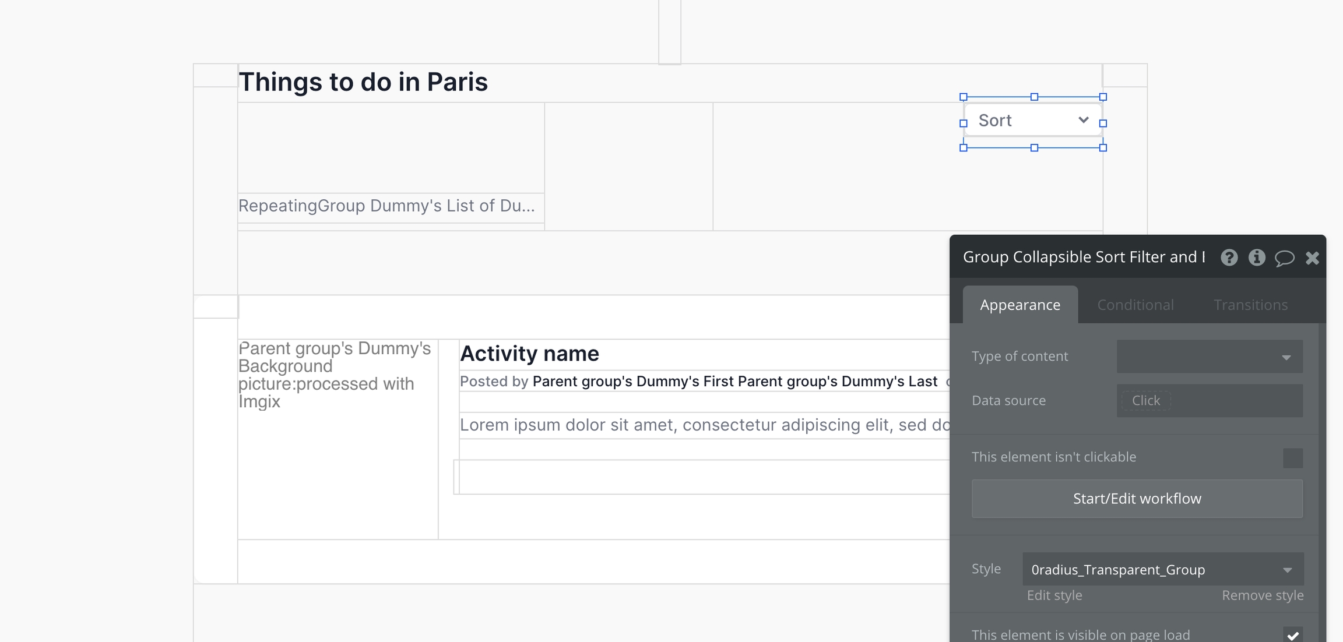The width and height of the screenshot is (1343, 642).
Task: Click the Start/Edit workflow button
Action: 1137,499
